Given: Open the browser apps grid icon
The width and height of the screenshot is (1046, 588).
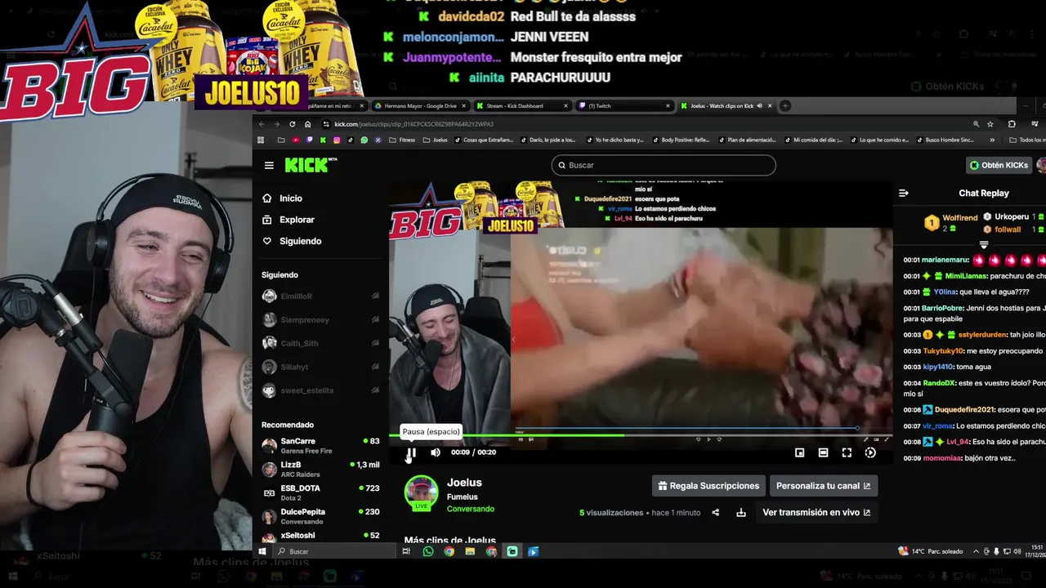Looking at the screenshot, I should [261, 140].
